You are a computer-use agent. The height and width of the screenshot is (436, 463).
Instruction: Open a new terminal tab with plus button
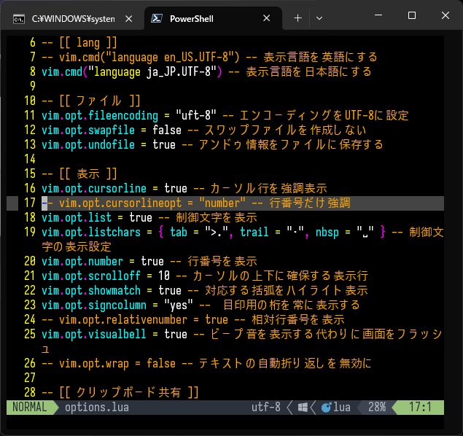[297, 18]
